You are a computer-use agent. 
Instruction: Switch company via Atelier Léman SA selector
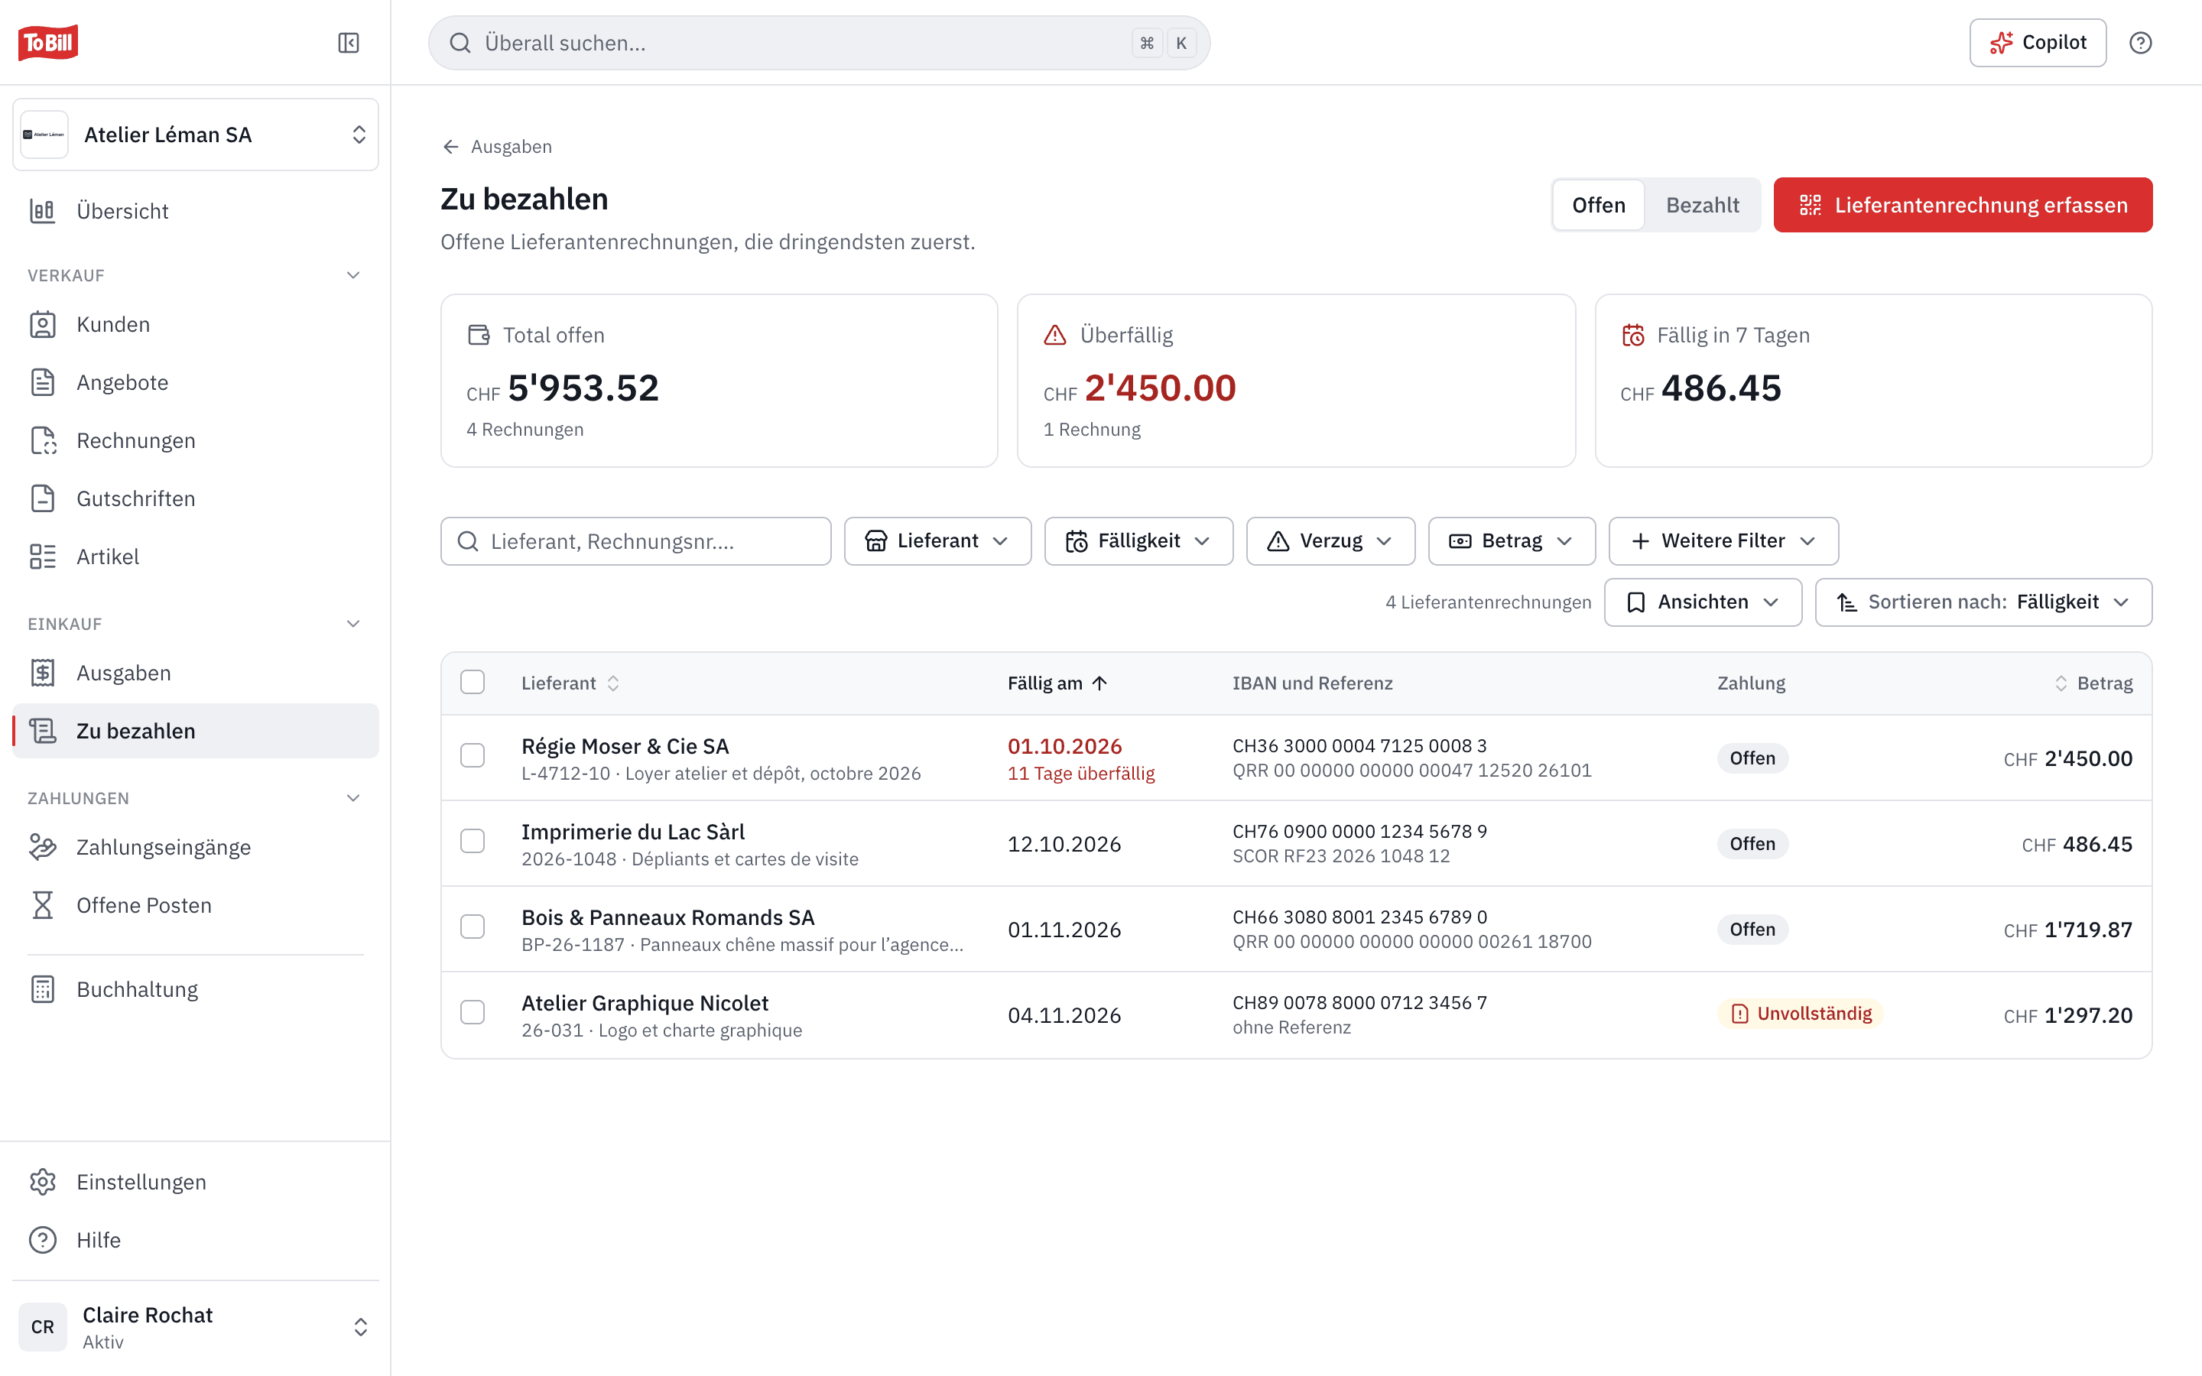point(196,135)
